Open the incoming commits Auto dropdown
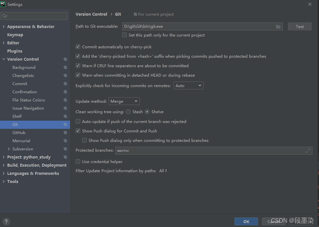Viewport: 319px width, 227px height. [x=188, y=85]
